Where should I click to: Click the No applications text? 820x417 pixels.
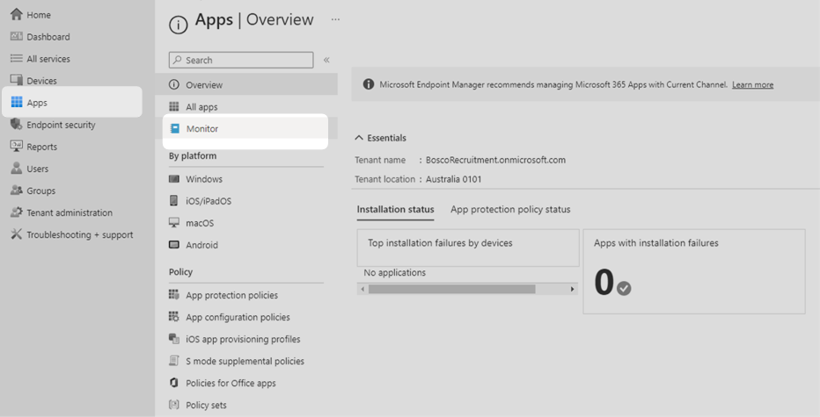[395, 272]
